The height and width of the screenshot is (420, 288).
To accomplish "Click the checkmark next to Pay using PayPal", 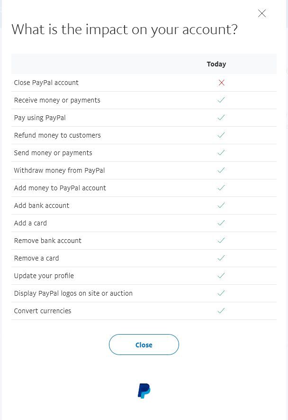I will [x=221, y=118].
